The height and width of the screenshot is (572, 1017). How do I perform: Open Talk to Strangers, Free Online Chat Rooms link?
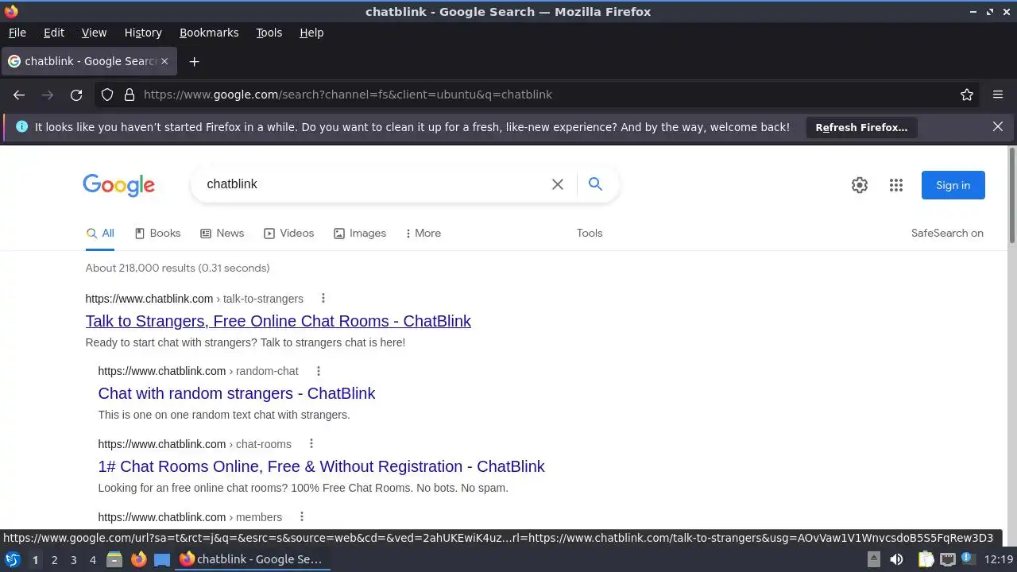click(278, 321)
